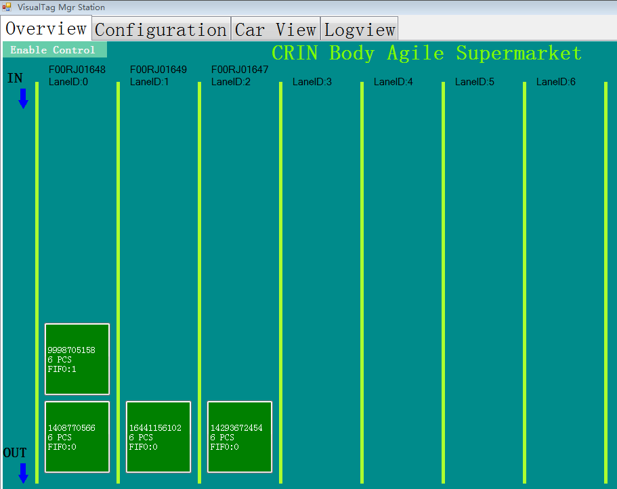The width and height of the screenshot is (617, 489).
Task: Click the LaneID:6 label
Action: coord(556,82)
